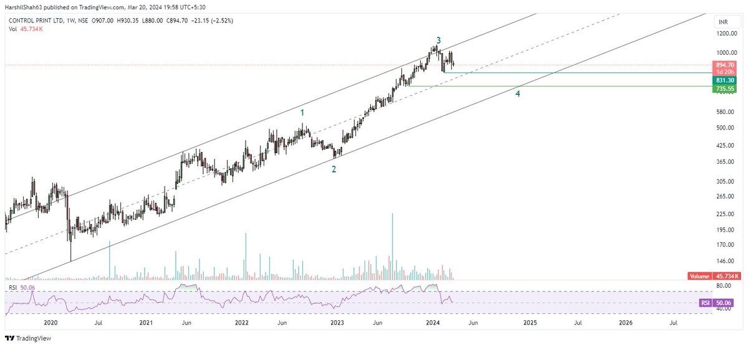Image resolution: width=748 pixels, height=347 pixels.
Task: Click the 2024 label on time axis
Action: 433,323
